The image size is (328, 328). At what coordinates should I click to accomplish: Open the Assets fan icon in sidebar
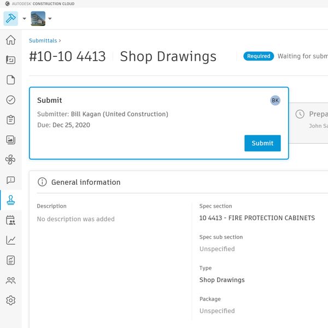10,160
